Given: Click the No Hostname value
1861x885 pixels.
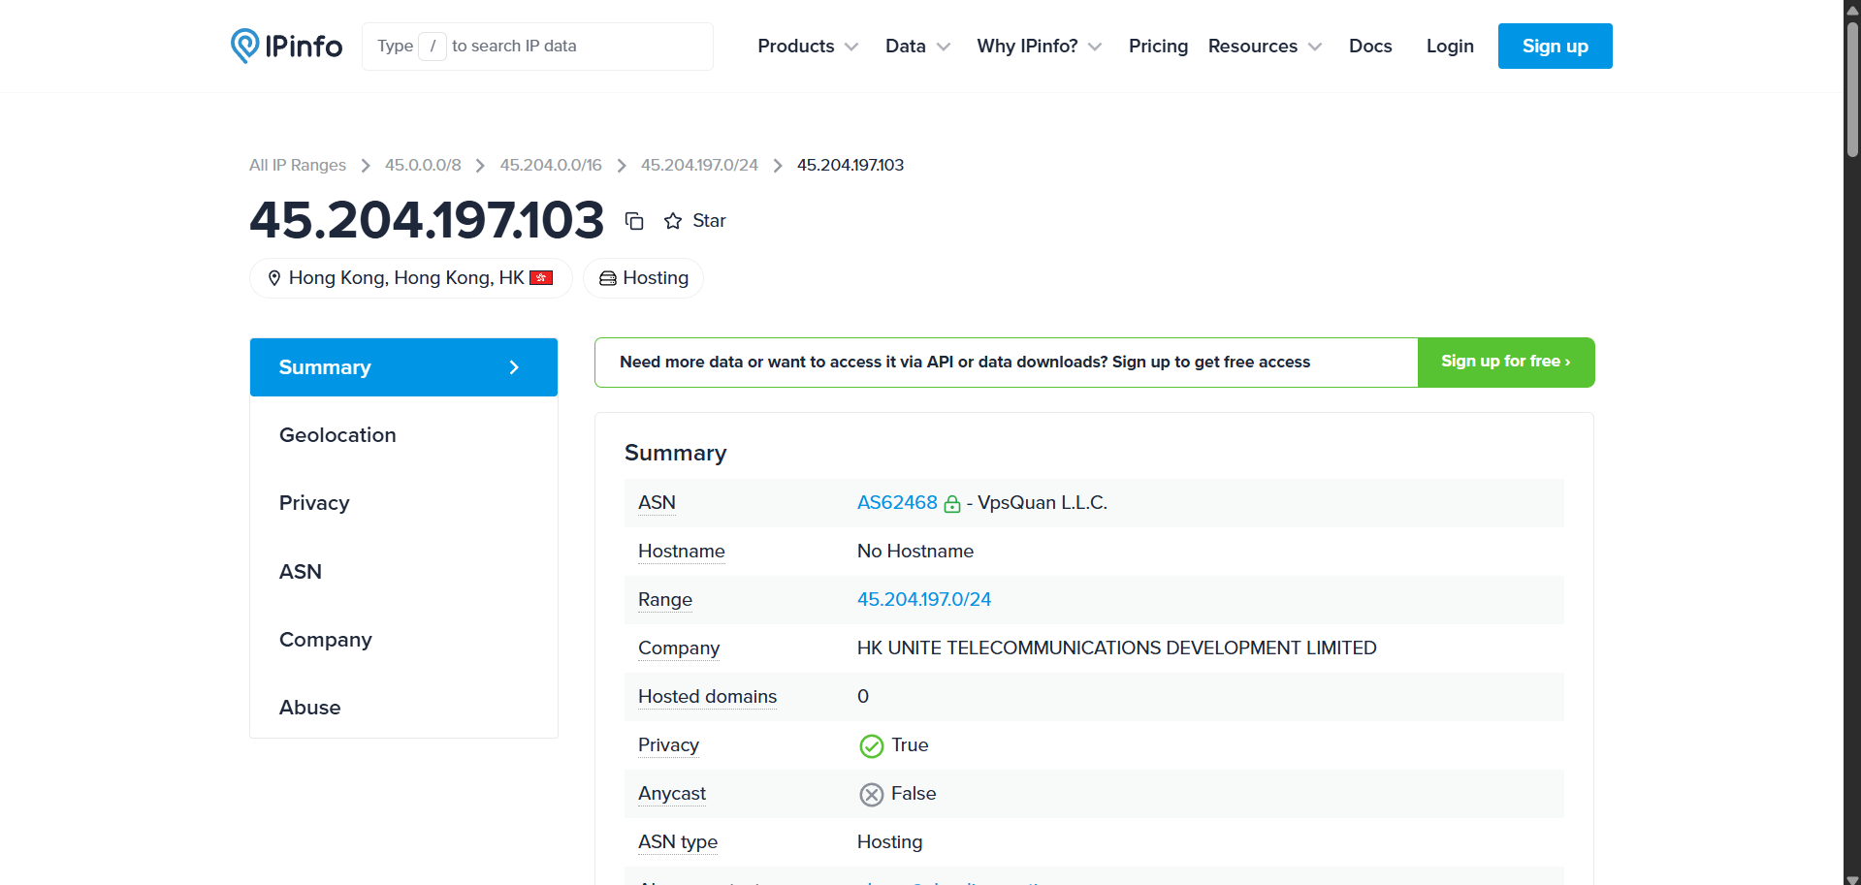Looking at the screenshot, I should (915, 552).
